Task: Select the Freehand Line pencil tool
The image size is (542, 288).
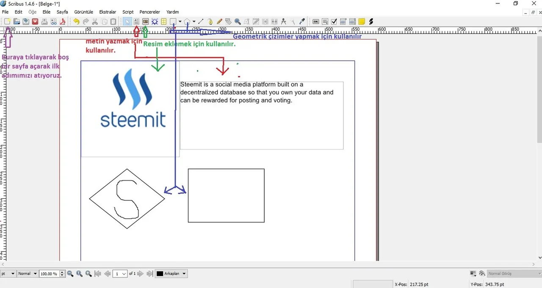Action: pyautogui.click(x=219, y=22)
